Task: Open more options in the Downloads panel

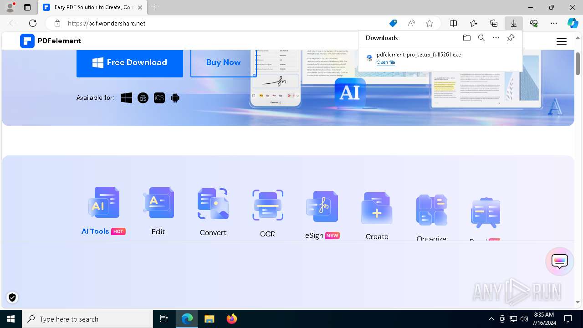Action: (x=496, y=38)
